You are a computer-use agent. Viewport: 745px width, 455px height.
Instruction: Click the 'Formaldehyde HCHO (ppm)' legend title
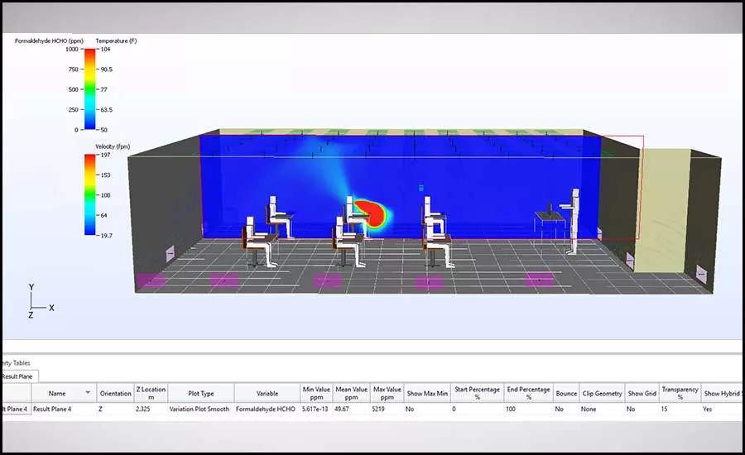(49, 41)
